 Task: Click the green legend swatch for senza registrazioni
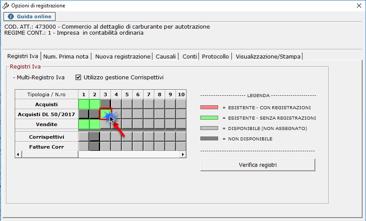(209, 117)
